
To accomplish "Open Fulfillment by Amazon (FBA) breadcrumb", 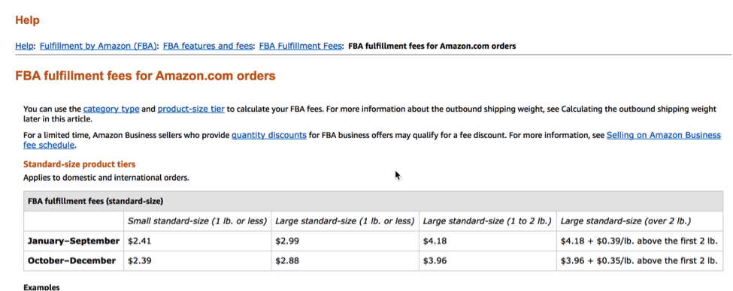I will [98, 46].
